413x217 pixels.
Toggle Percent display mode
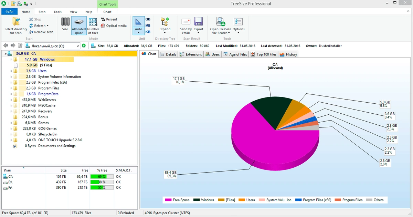109,20
